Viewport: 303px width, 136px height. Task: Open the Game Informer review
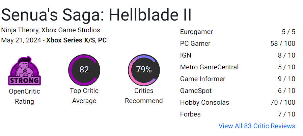[x=238, y=79]
